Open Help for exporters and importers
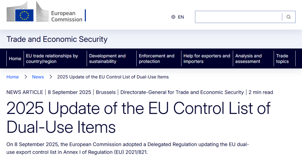The height and width of the screenshot is (158, 302). coord(207,59)
